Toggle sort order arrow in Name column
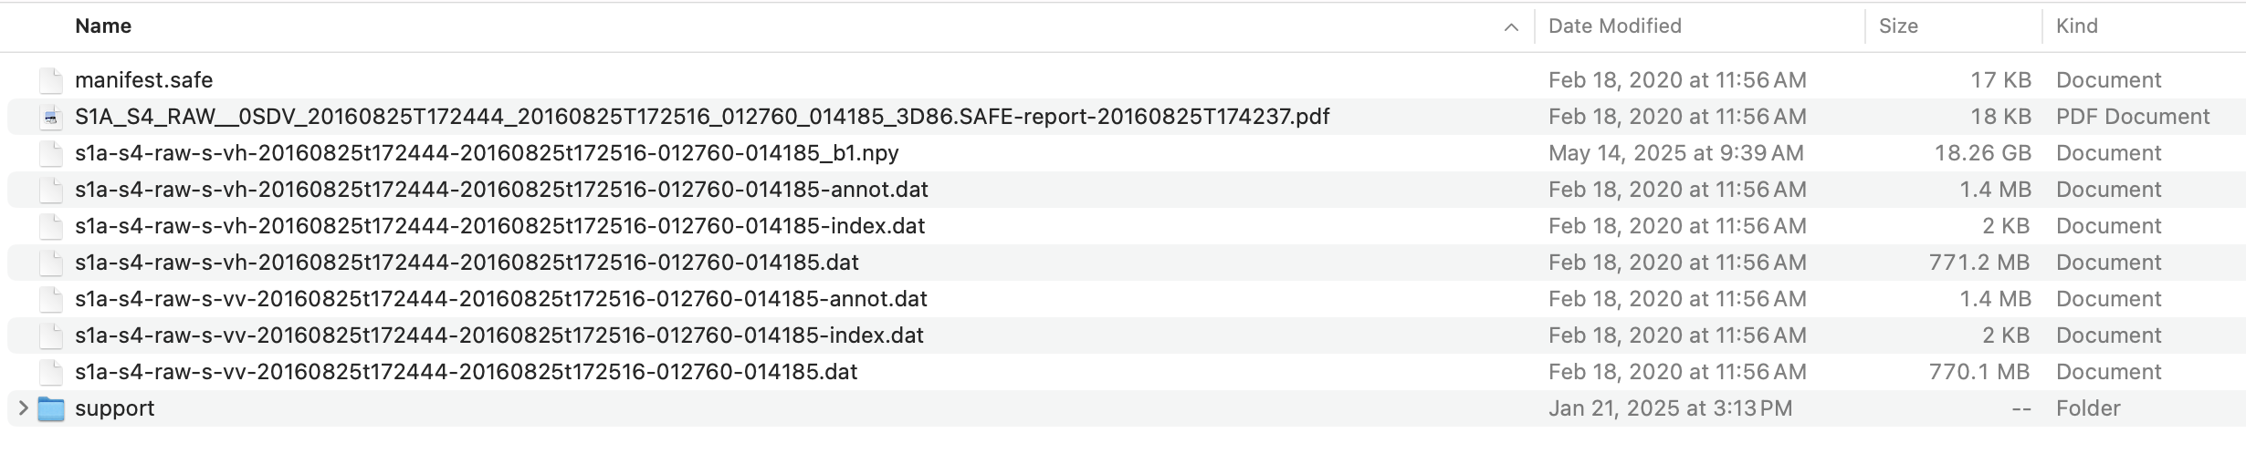The image size is (2246, 454). pyautogui.click(x=1511, y=27)
